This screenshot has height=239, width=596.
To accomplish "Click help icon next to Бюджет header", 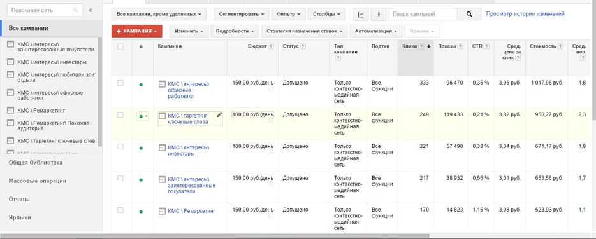I will [x=271, y=46].
